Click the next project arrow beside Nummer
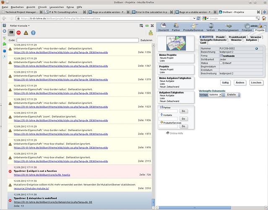The image size is (268, 210). pos(256,49)
